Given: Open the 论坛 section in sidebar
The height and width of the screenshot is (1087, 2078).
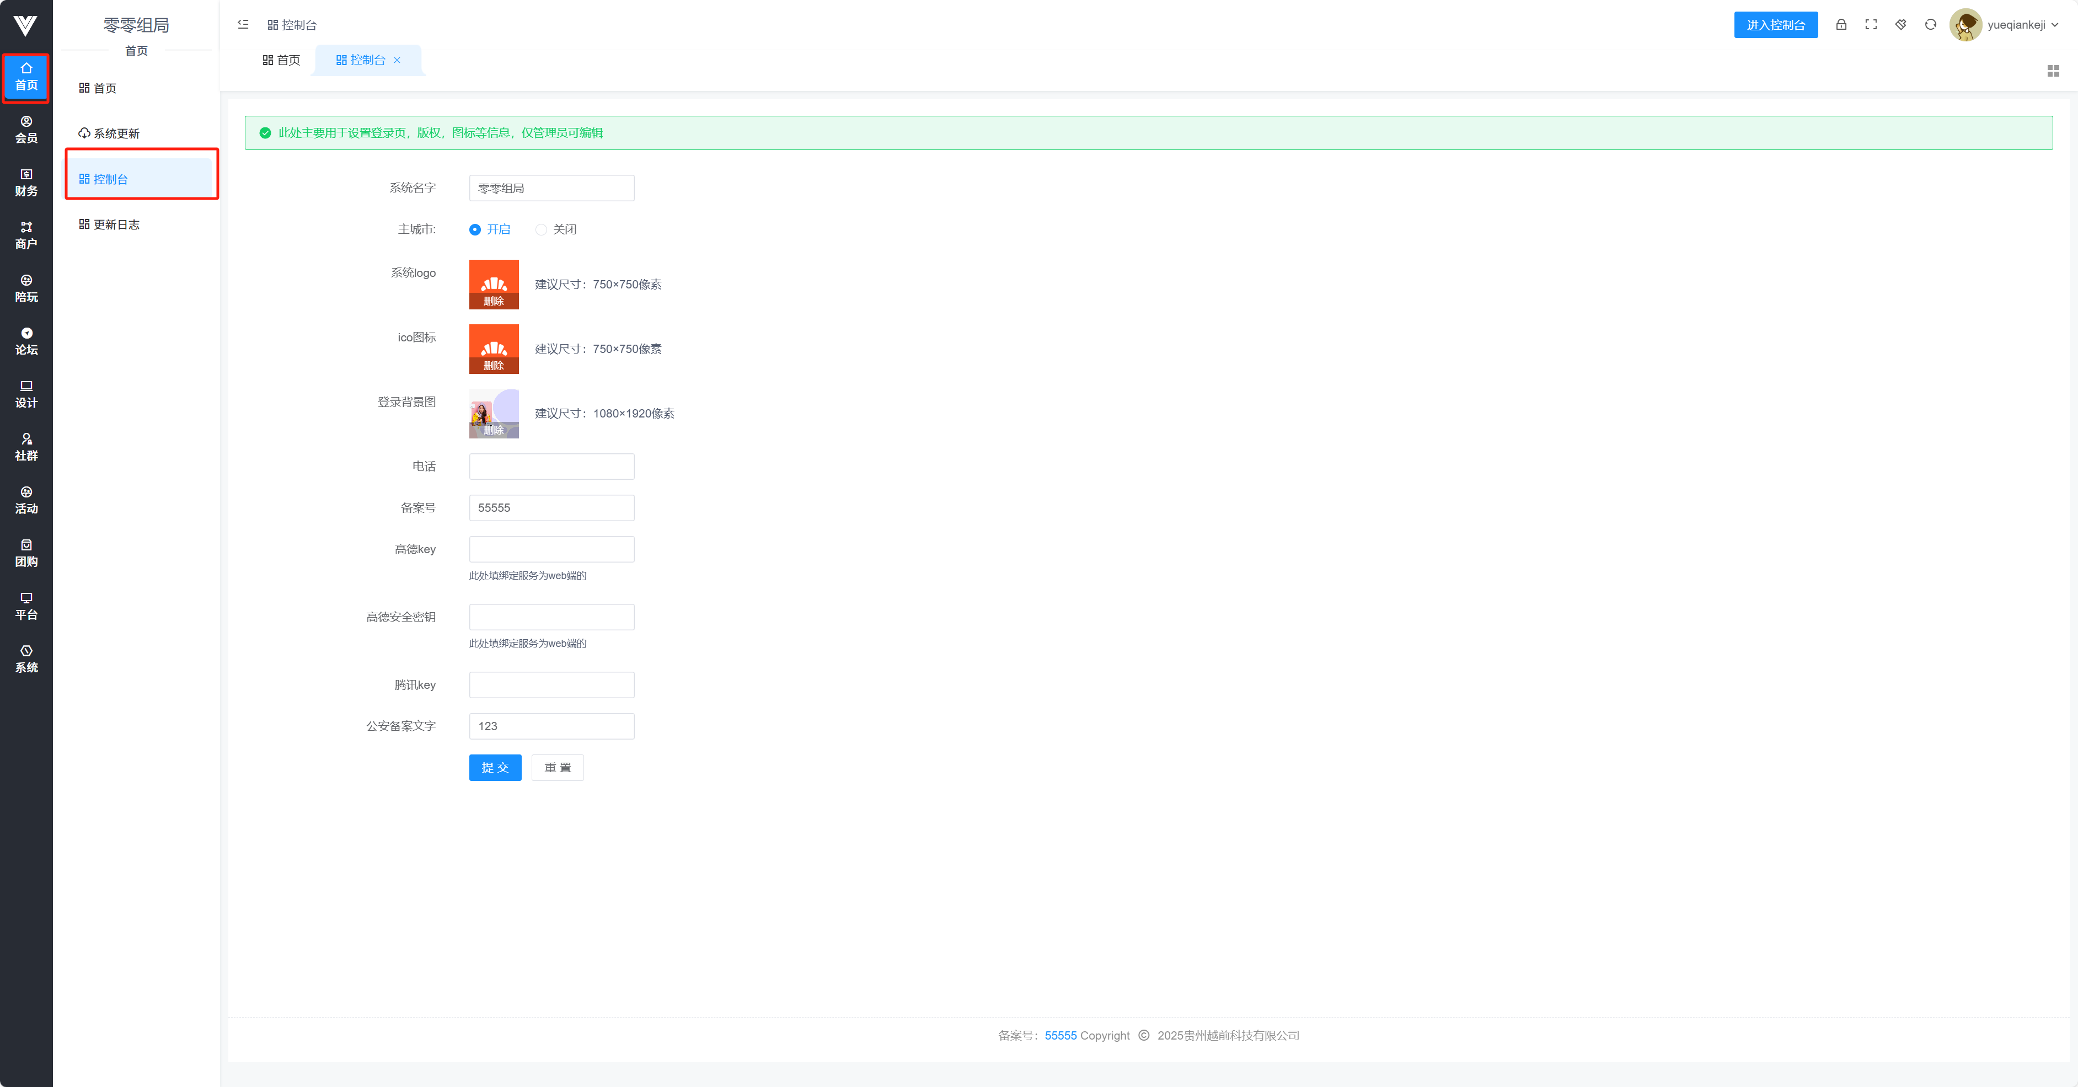Looking at the screenshot, I should (x=26, y=342).
